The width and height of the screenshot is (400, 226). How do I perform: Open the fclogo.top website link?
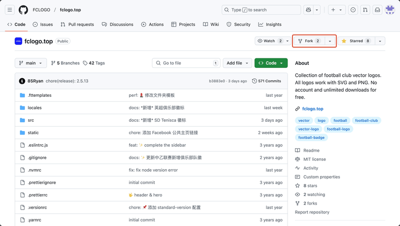click(312, 109)
